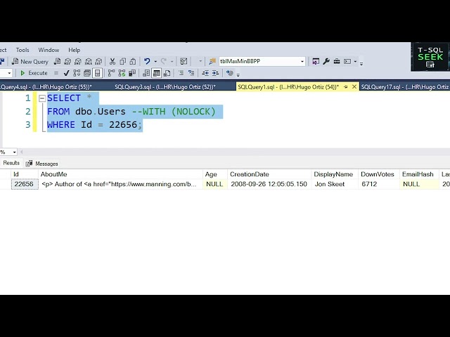Click the Parse checkmark icon
Screen dimensions: 450x337
tap(66, 73)
